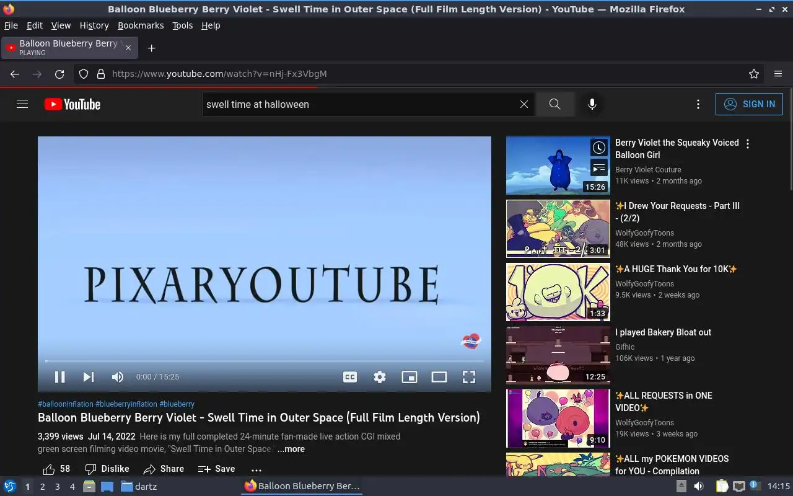Open the Share dialog

(x=164, y=469)
